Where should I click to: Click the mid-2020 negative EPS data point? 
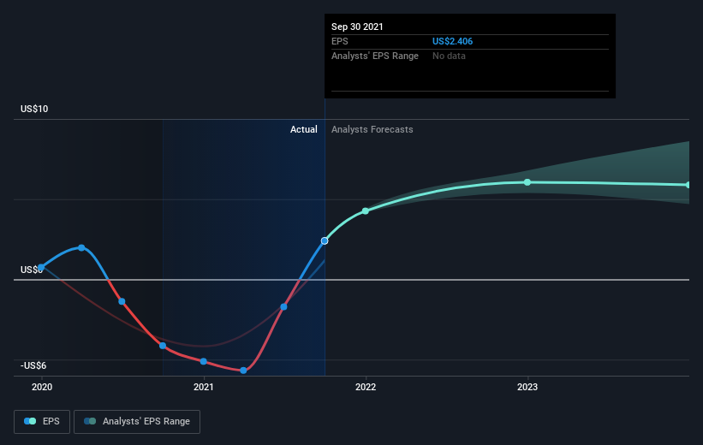(122, 301)
